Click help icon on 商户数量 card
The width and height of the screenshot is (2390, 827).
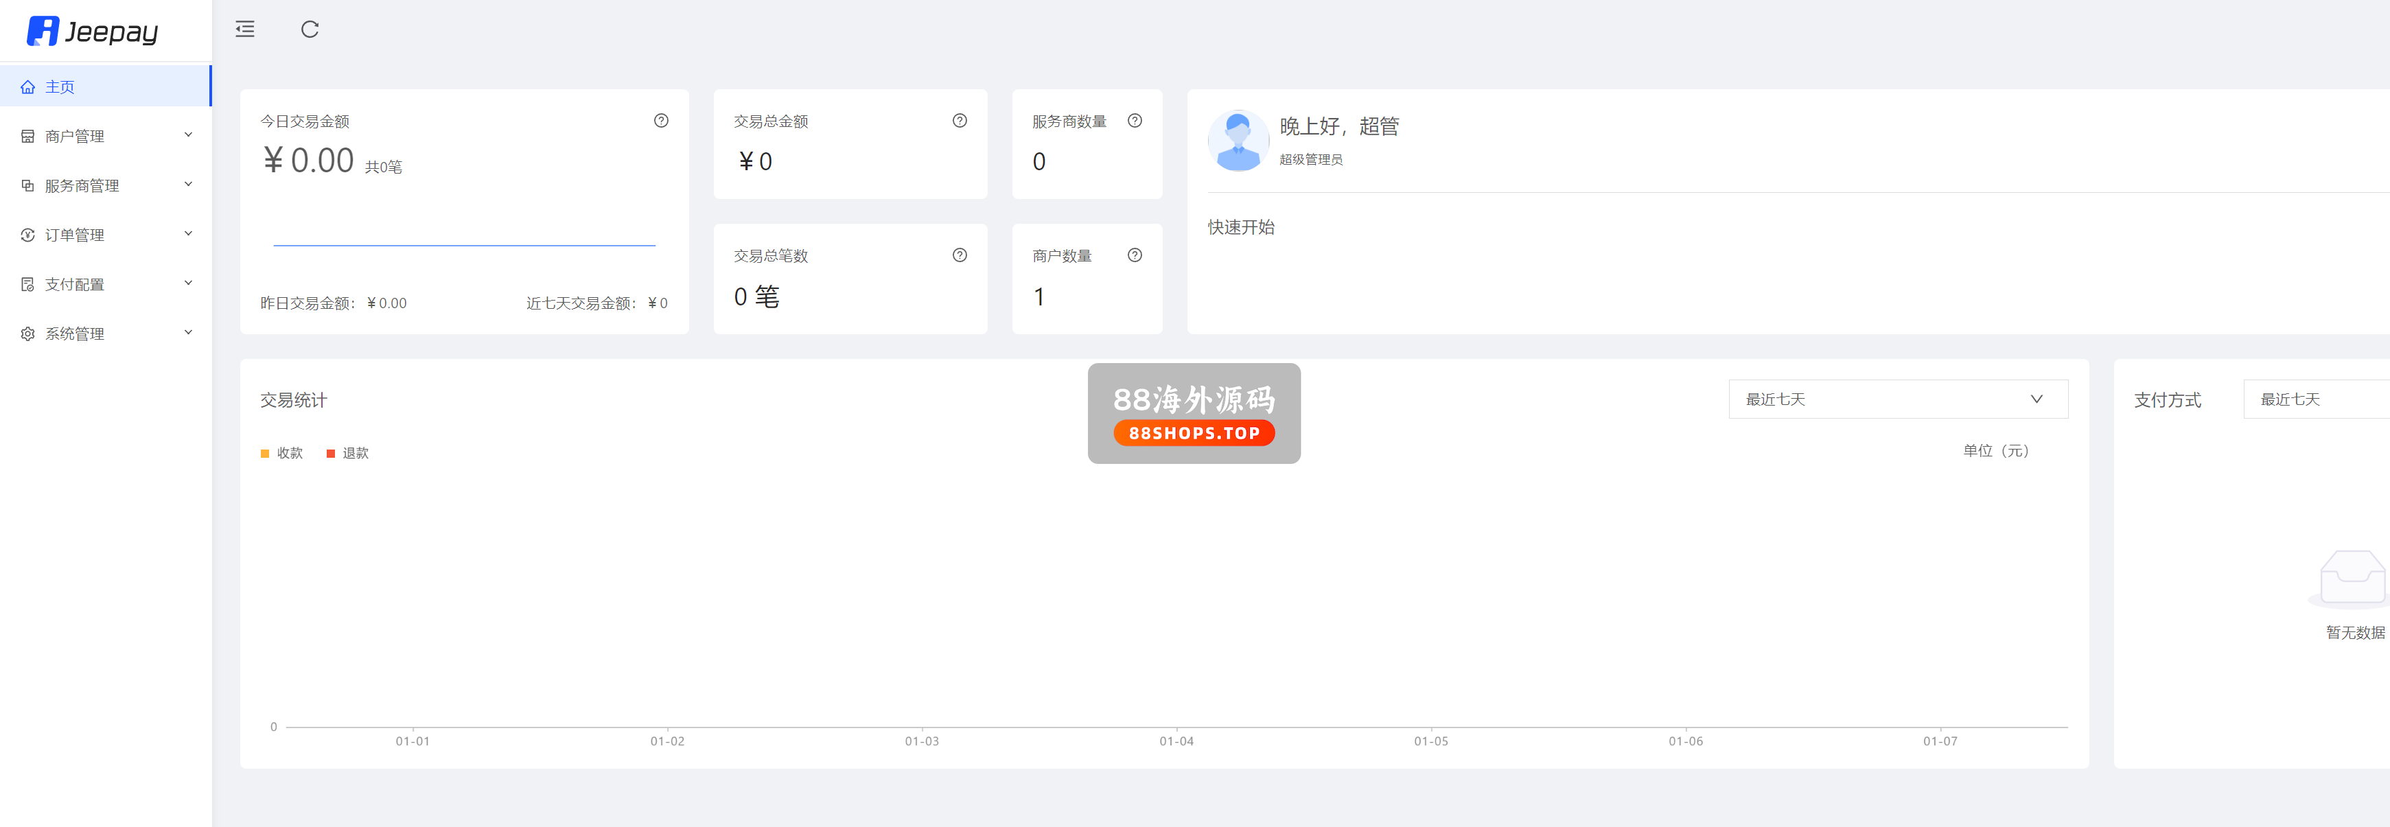(1134, 255)
